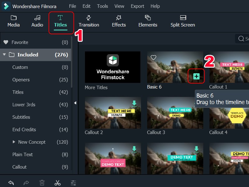The height and width of the screenshot is (187, 249).
Task: Add Basic 6 via the plus icon
Action: point(196,76)
